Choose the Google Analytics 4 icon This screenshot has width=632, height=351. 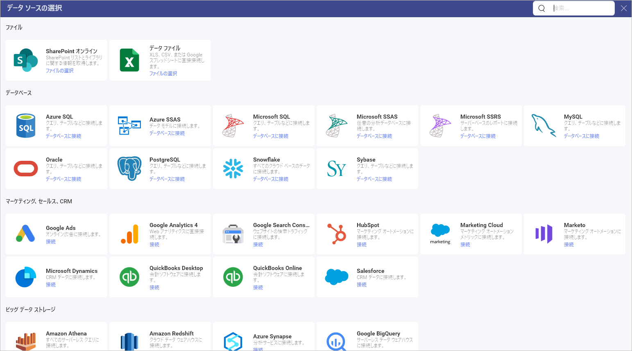click(x=129, y=234)
